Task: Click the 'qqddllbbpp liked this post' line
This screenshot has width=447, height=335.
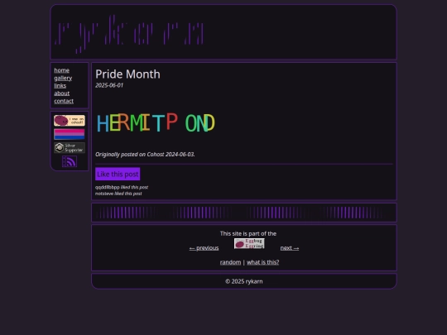Action: [122, 187]
